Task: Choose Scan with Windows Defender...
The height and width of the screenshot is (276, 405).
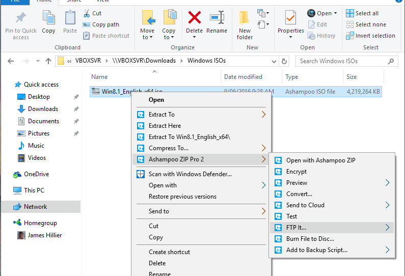Action: click(x=201, y=174)
